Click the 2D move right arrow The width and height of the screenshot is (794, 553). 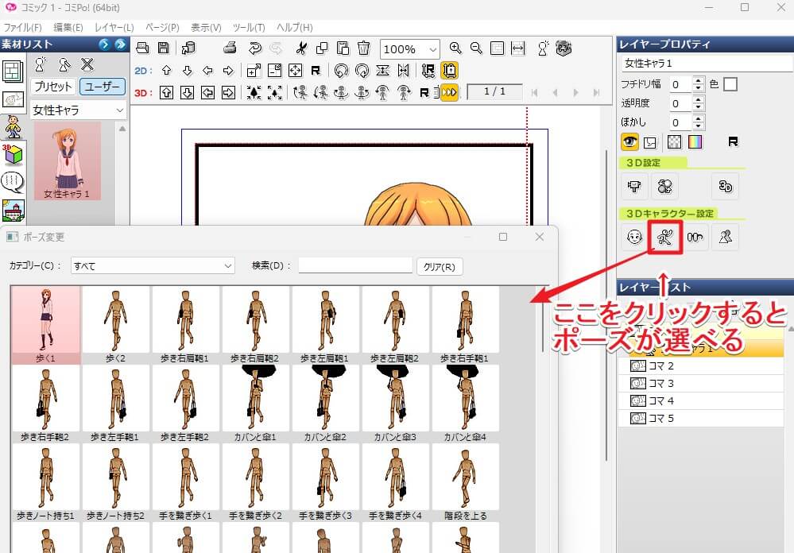[228, 71]
